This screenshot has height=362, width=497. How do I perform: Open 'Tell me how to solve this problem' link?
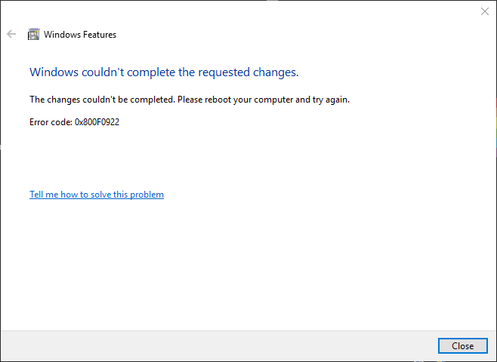(97, 195)
